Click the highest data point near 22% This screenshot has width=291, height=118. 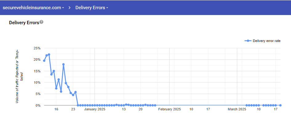tap(49, 55)
